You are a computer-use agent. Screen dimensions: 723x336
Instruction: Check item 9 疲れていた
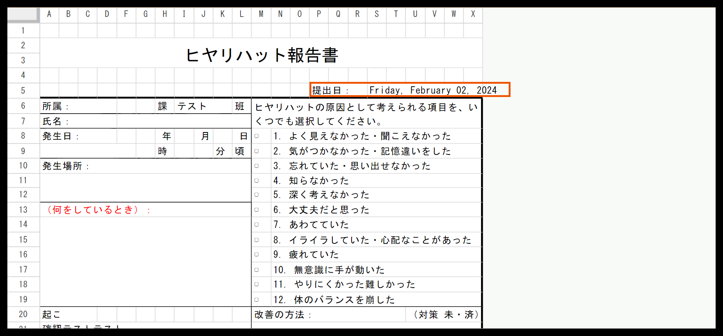[x=257, y=254]
